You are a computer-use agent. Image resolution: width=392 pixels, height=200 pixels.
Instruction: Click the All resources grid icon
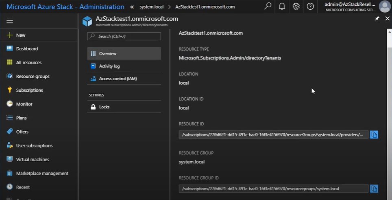tap(9, 62)
